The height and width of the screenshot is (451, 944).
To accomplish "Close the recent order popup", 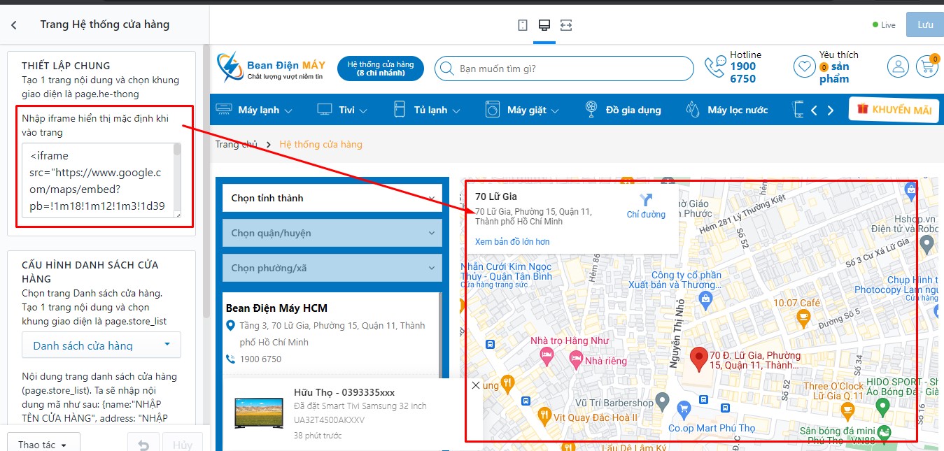I will point(476,385).
